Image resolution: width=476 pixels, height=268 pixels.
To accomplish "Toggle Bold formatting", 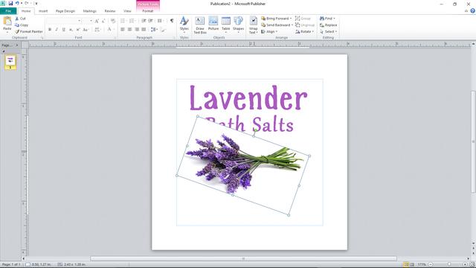I will point(50,30).
